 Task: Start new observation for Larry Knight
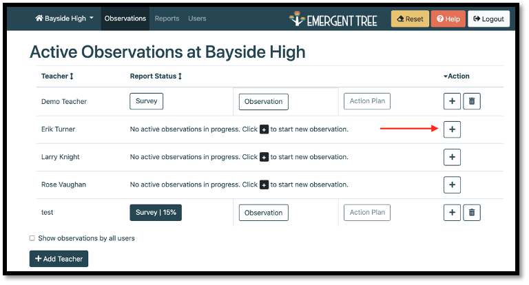tap(452, 157)
